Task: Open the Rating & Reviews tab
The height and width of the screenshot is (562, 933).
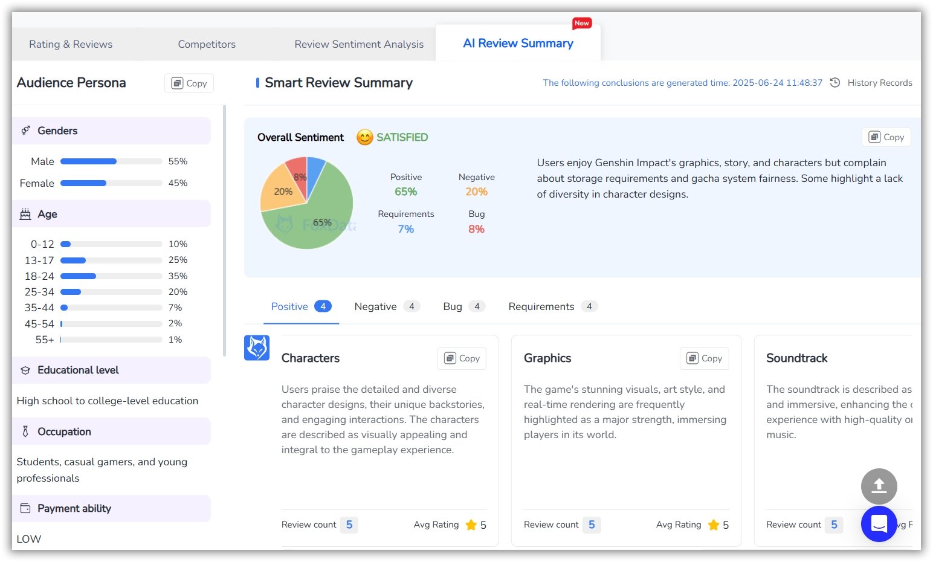Action: [x=71, y=44]
